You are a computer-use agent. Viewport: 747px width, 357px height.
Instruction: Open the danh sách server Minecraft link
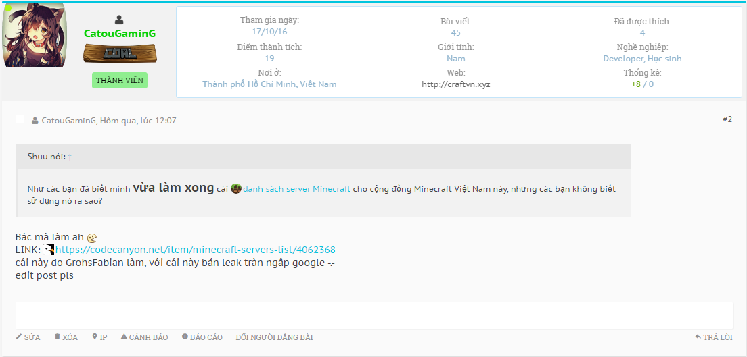point(297,189)
